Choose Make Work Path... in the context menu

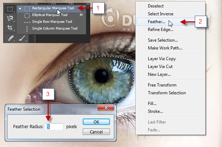coord(165,48)
